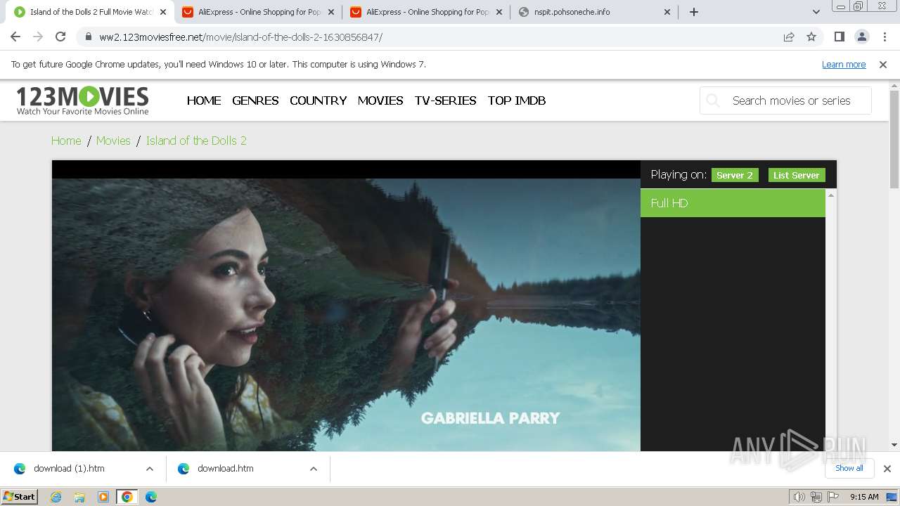The width and height of the screenshot is (900, 506).
Task: View site information lock icon
Action: (x=88, y=37)
